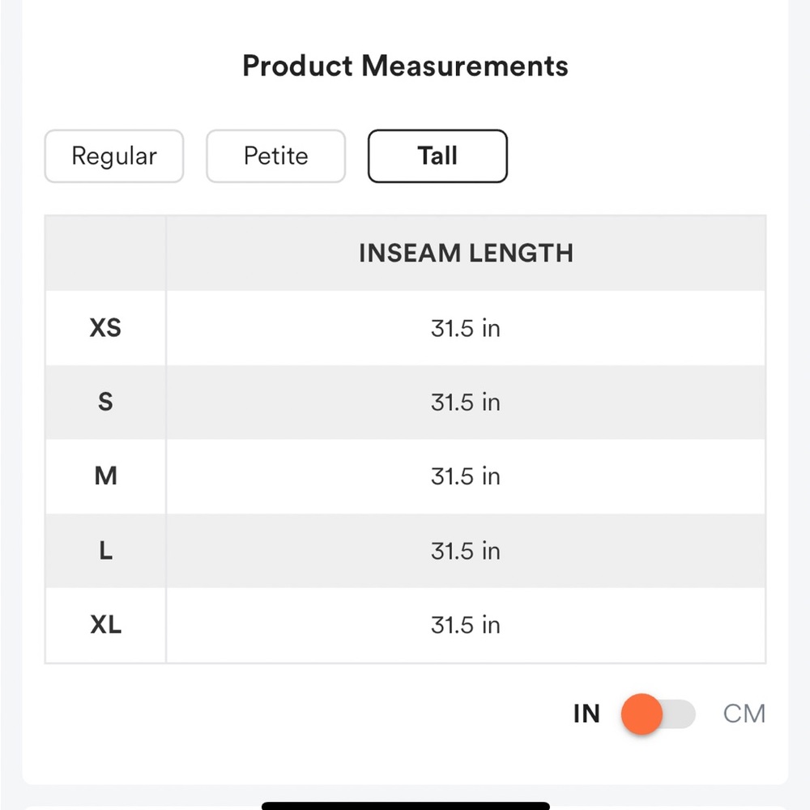Click the L inseam value 31.5 in
The image size is (810, 810).
point(466,551)
